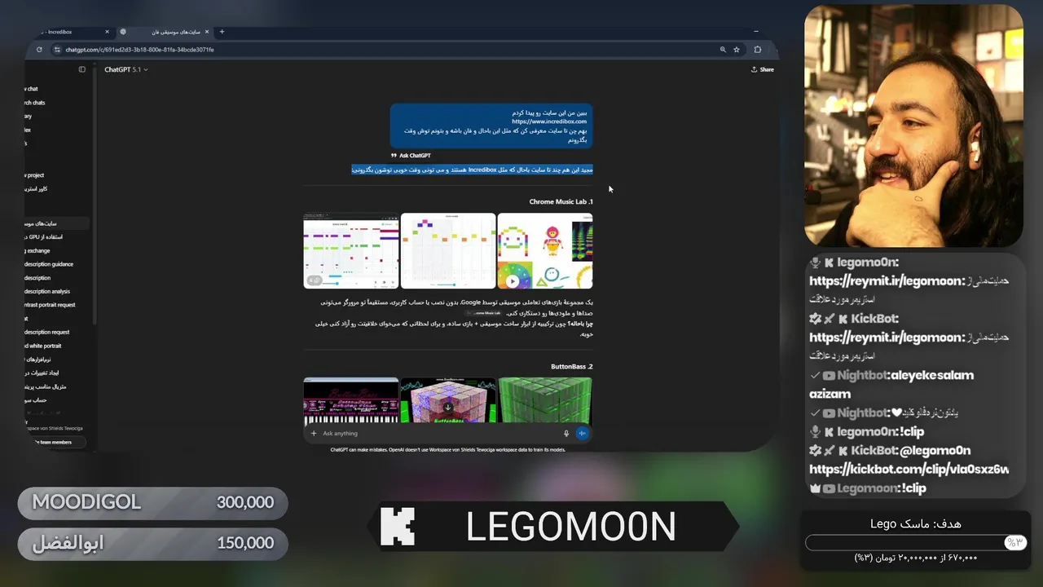
Task: Reload the page in the browser toolbar
Action: click(x=39, y=50)
